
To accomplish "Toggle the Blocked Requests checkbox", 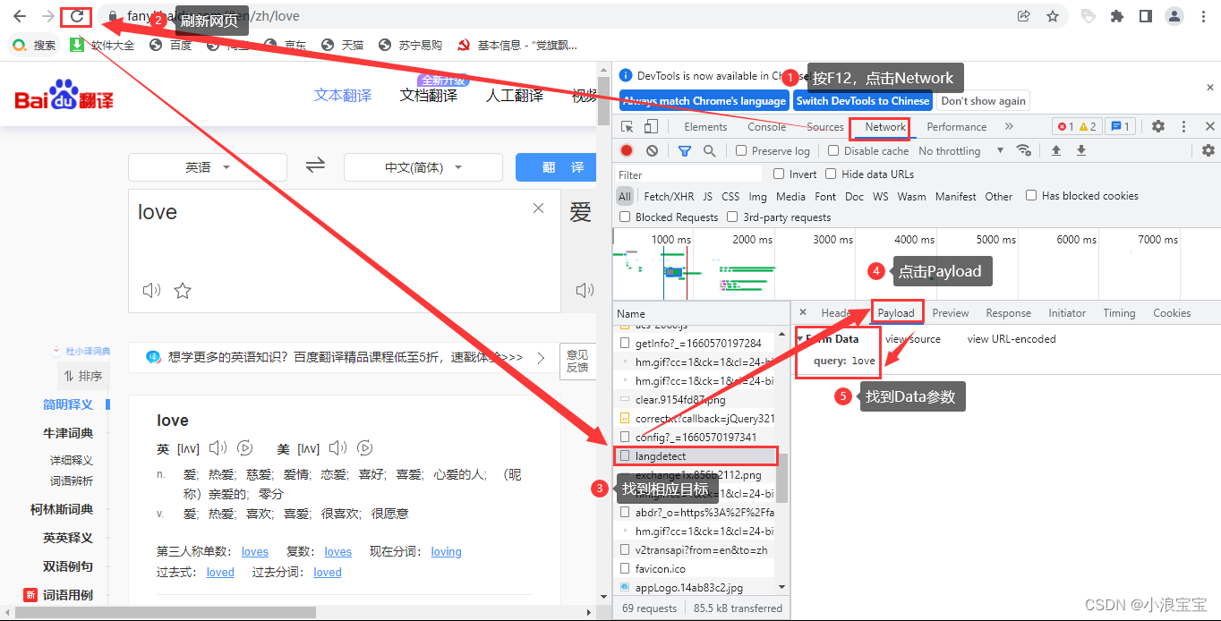I will [625, 217].
